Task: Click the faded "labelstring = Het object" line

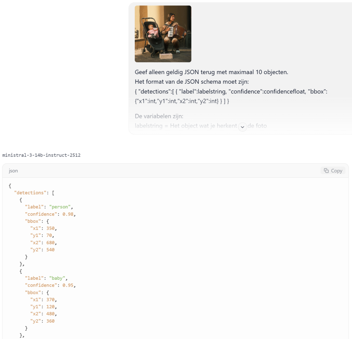Action: [x=186, y=126]
